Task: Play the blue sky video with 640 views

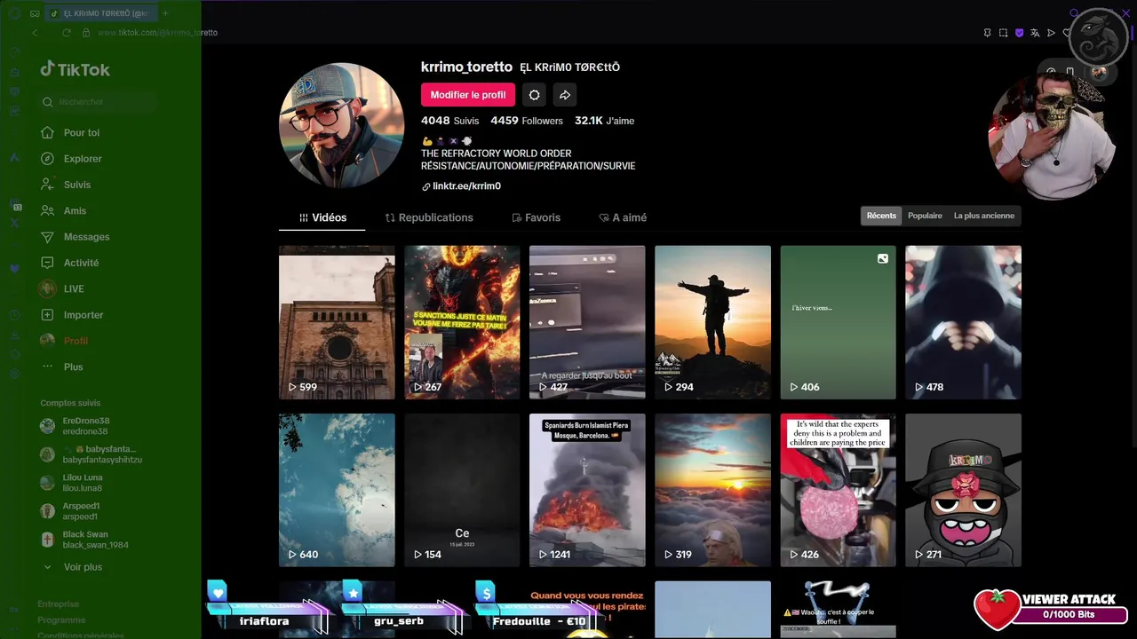Action: tap(337, 490)
